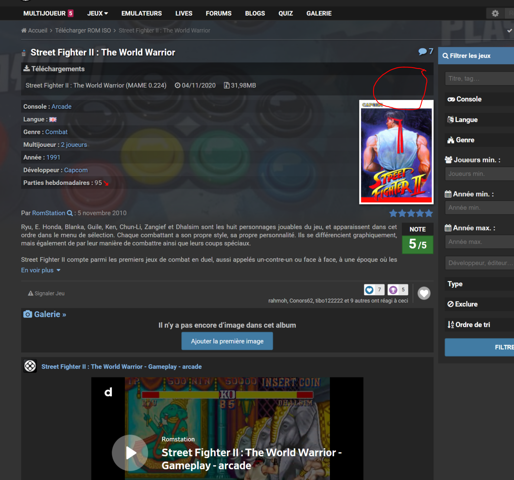Click the Langue translate icon
Screen dimensions: 514x480
point(451,119)
